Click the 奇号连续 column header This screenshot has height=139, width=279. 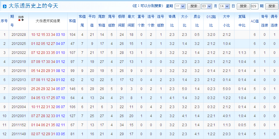pyautogui.click(x=264, y=21)
